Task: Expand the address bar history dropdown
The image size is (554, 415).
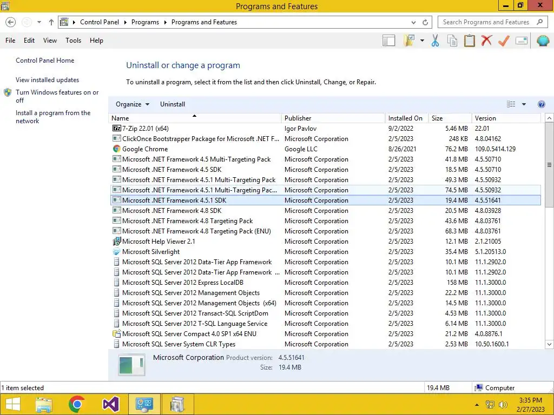Action: tap(413, 22)
